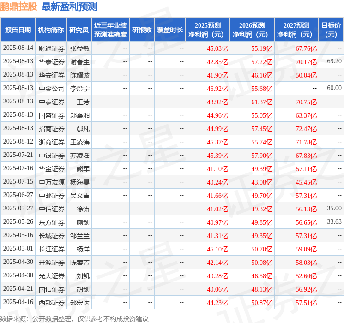Click target price 69.20
Image resolution: width=344 pixels, height=323 pixels.
click(x=334, y=61)
